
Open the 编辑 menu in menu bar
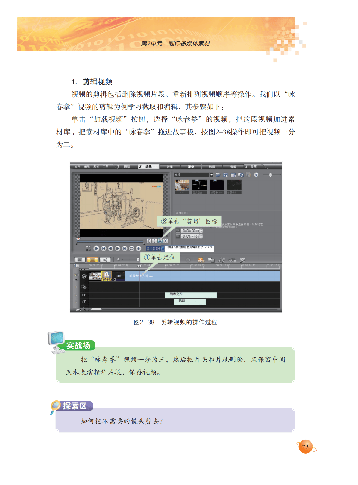coord(87,166)
